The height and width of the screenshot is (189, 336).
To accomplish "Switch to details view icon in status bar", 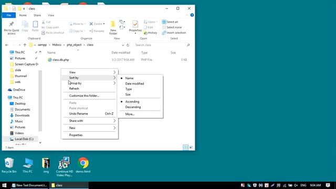I will pos(185,148).
